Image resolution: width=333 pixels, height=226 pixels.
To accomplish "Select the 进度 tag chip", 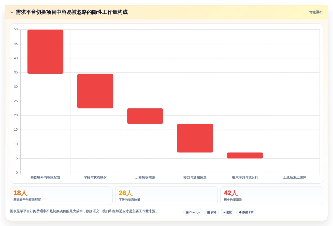I will pyautogui.click(x=227, y=212).
